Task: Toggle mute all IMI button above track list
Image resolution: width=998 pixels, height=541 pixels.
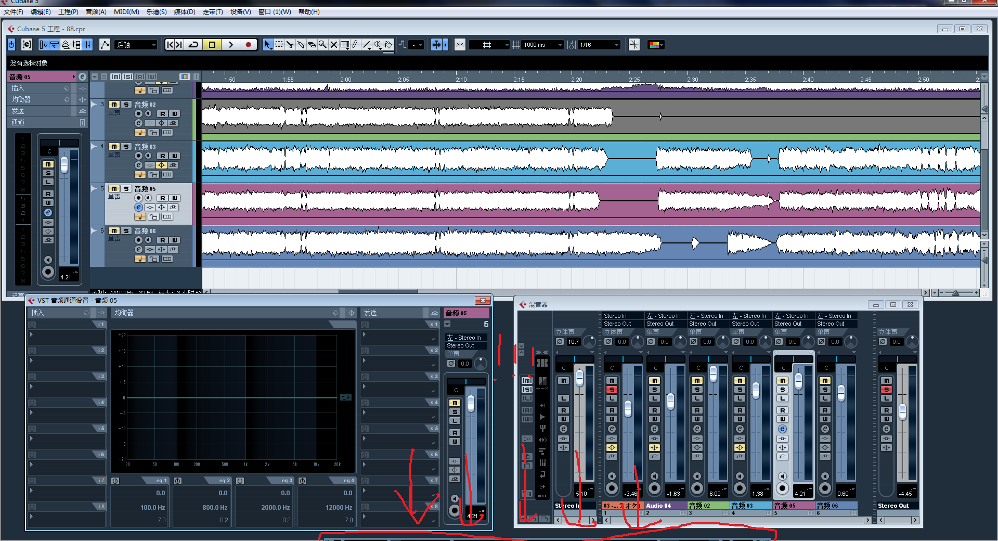Action: click(115, 76)
